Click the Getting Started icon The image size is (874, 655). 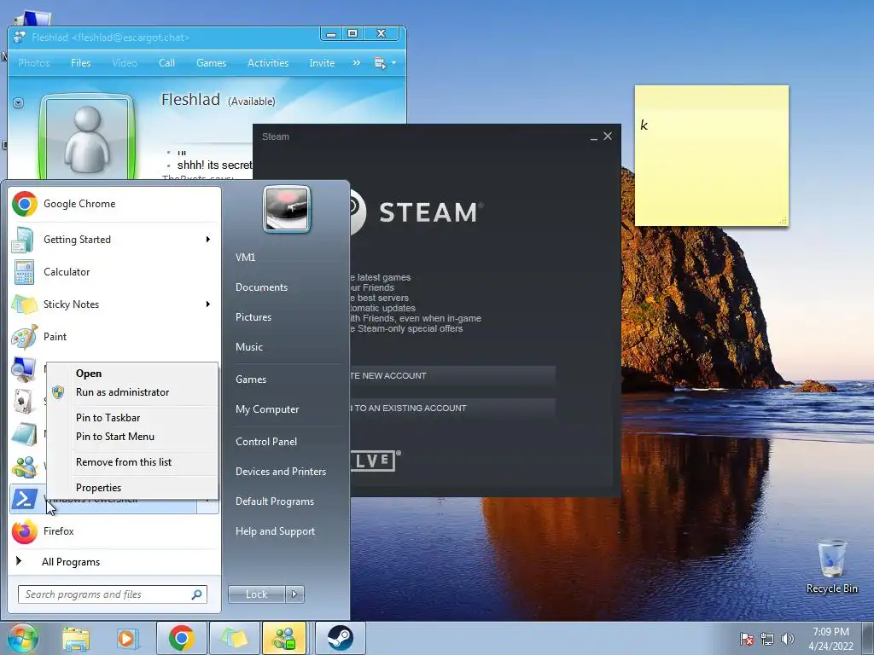23,240
